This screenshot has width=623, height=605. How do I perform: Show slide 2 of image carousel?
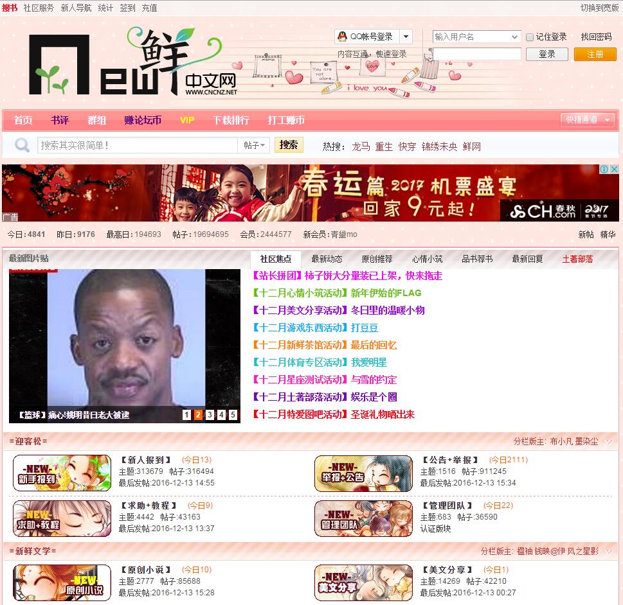click(198, 415)
